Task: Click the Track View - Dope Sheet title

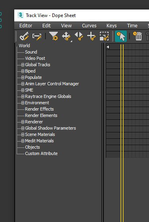Action: tap(51, 15)
